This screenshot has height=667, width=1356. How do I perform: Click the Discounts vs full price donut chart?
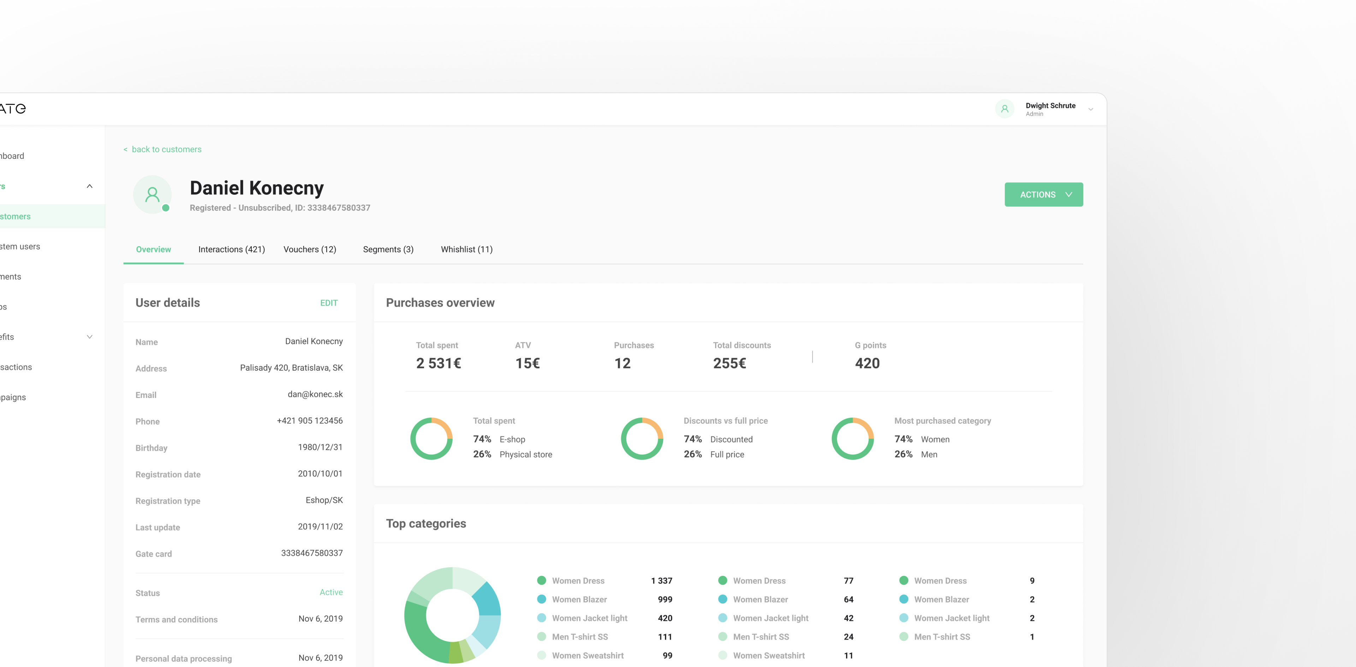(x=642, y=438)
